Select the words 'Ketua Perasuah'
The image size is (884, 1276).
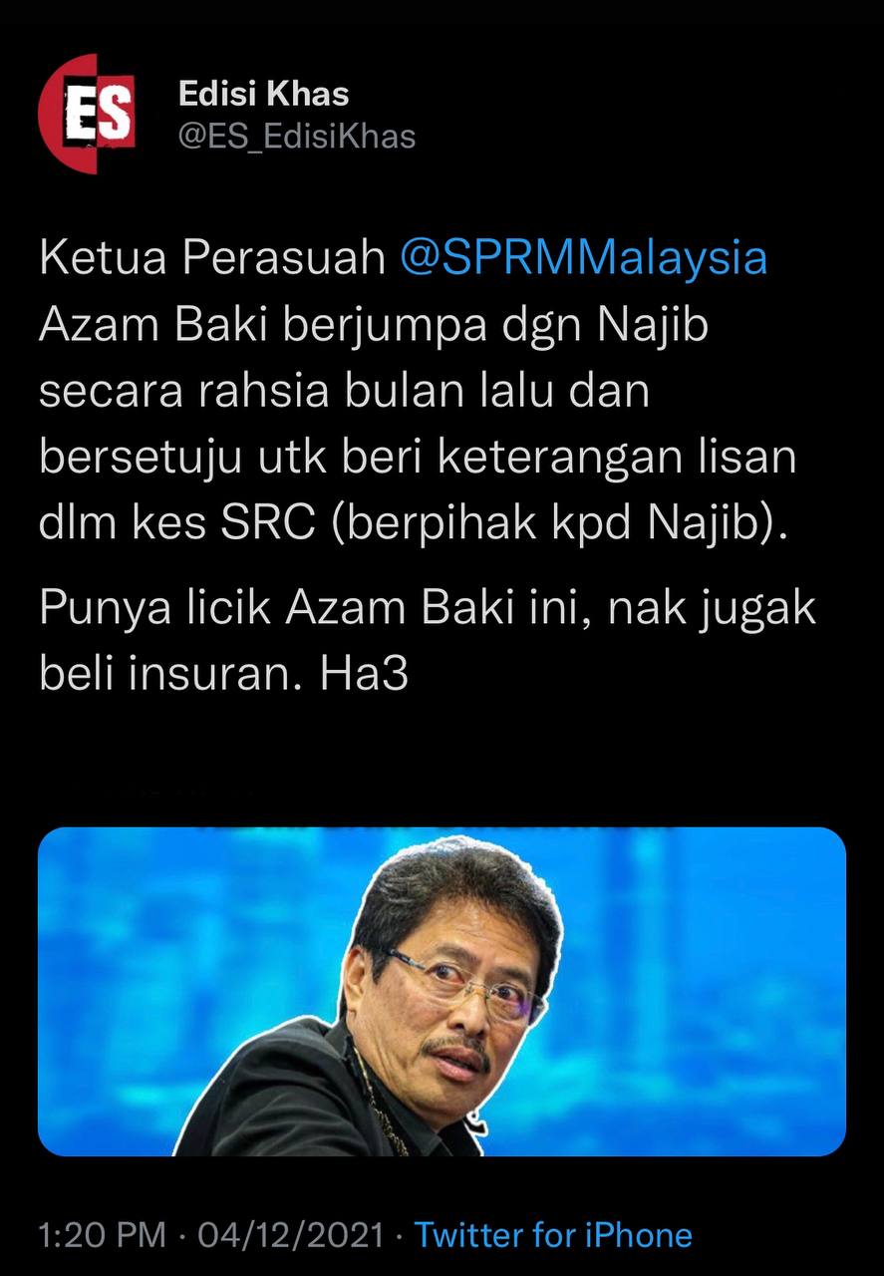pos(212,260)
